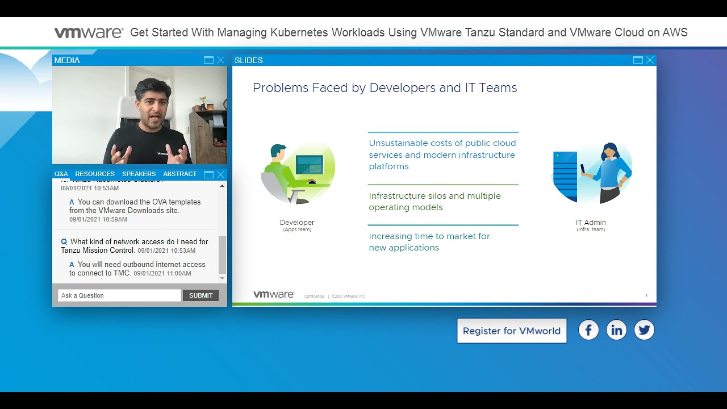
Task: Click the 09/01/2021 11:00AM timestamp
Action: pyautogui.click(x=162, y=273)
